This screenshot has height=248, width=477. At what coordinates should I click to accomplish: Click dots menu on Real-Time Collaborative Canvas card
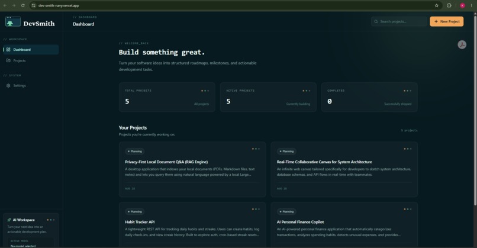[408, 149]
